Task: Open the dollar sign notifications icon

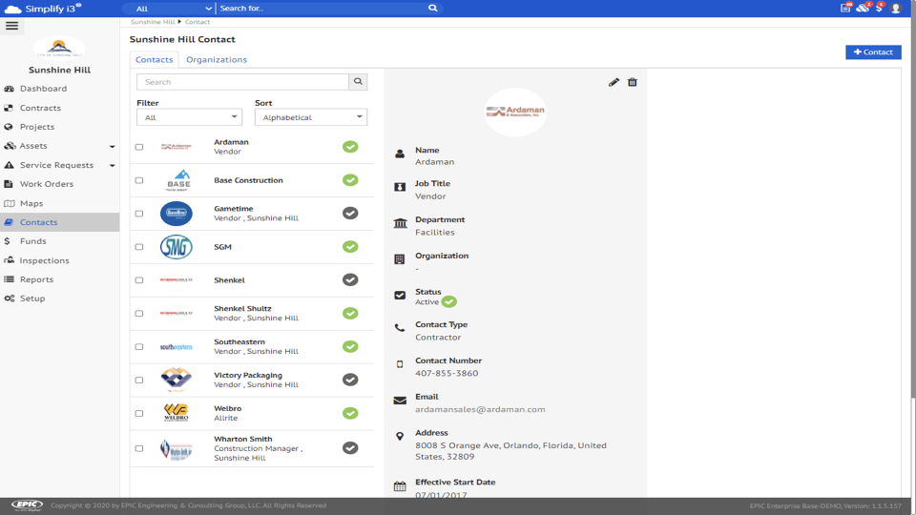Action: click(x=879, y=9)
